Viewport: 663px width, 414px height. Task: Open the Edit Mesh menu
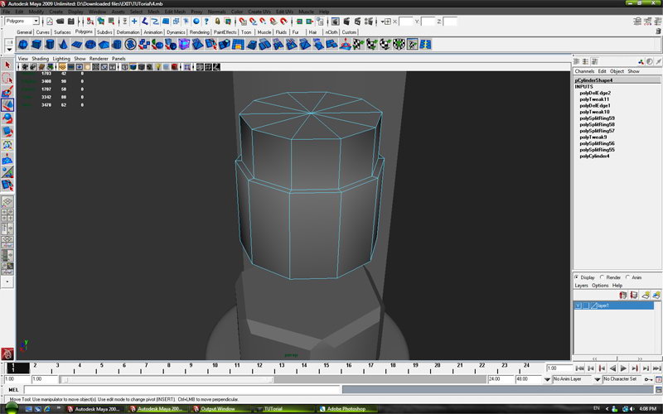click(175, 12)
